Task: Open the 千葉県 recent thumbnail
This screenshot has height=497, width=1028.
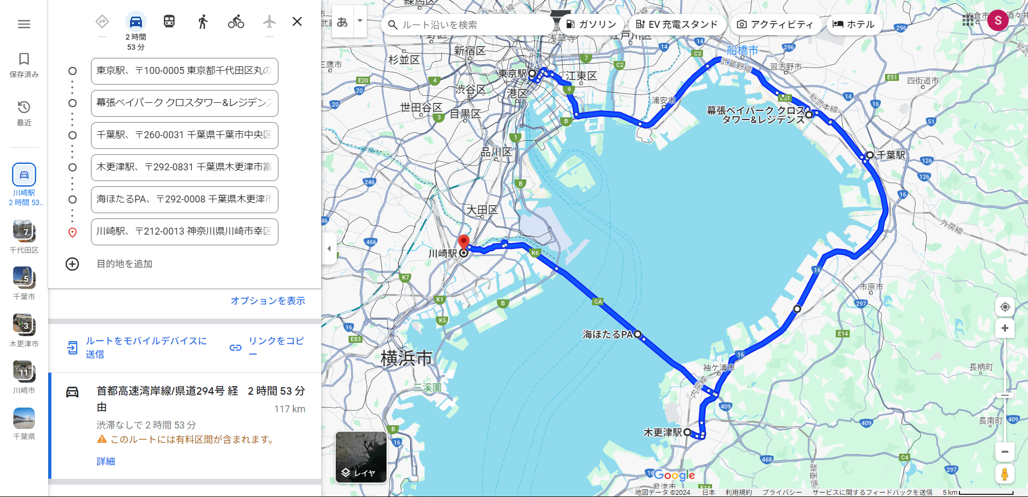Action: [24, 424]
